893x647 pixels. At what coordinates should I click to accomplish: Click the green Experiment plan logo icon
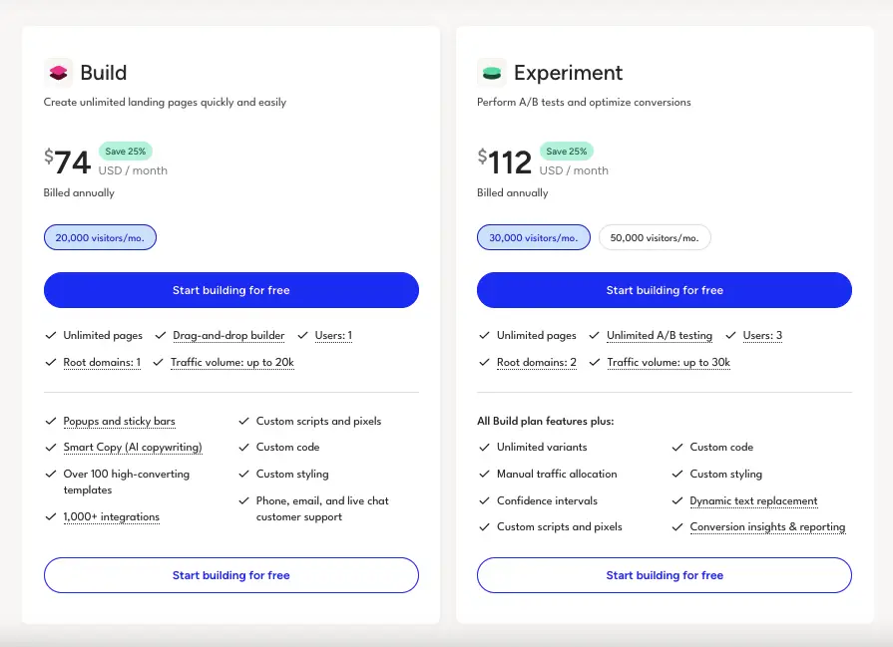pyautogui.click(x=492, y=73)
